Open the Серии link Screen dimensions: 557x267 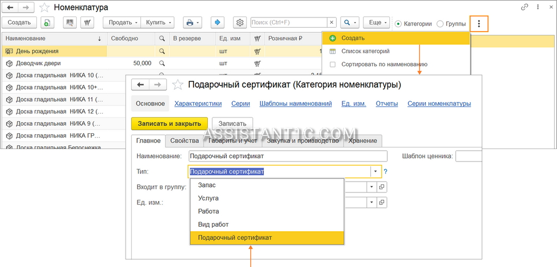[240, 104]
